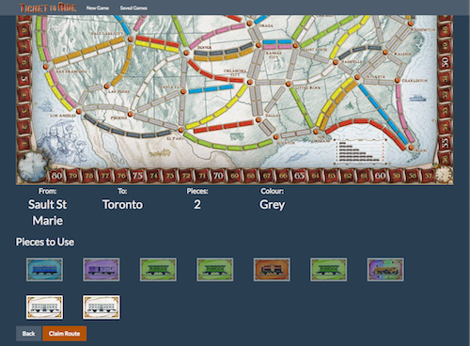Click the 'From:' label

click(x=48, y=191)
